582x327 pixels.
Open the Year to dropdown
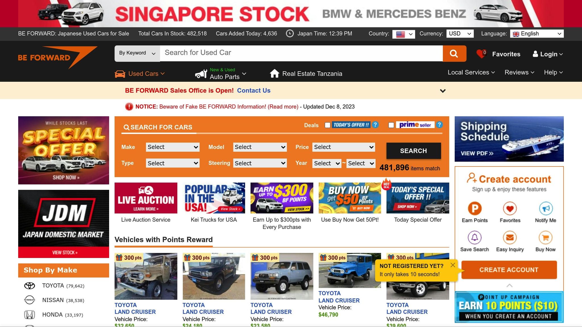[x=361, y=163]
